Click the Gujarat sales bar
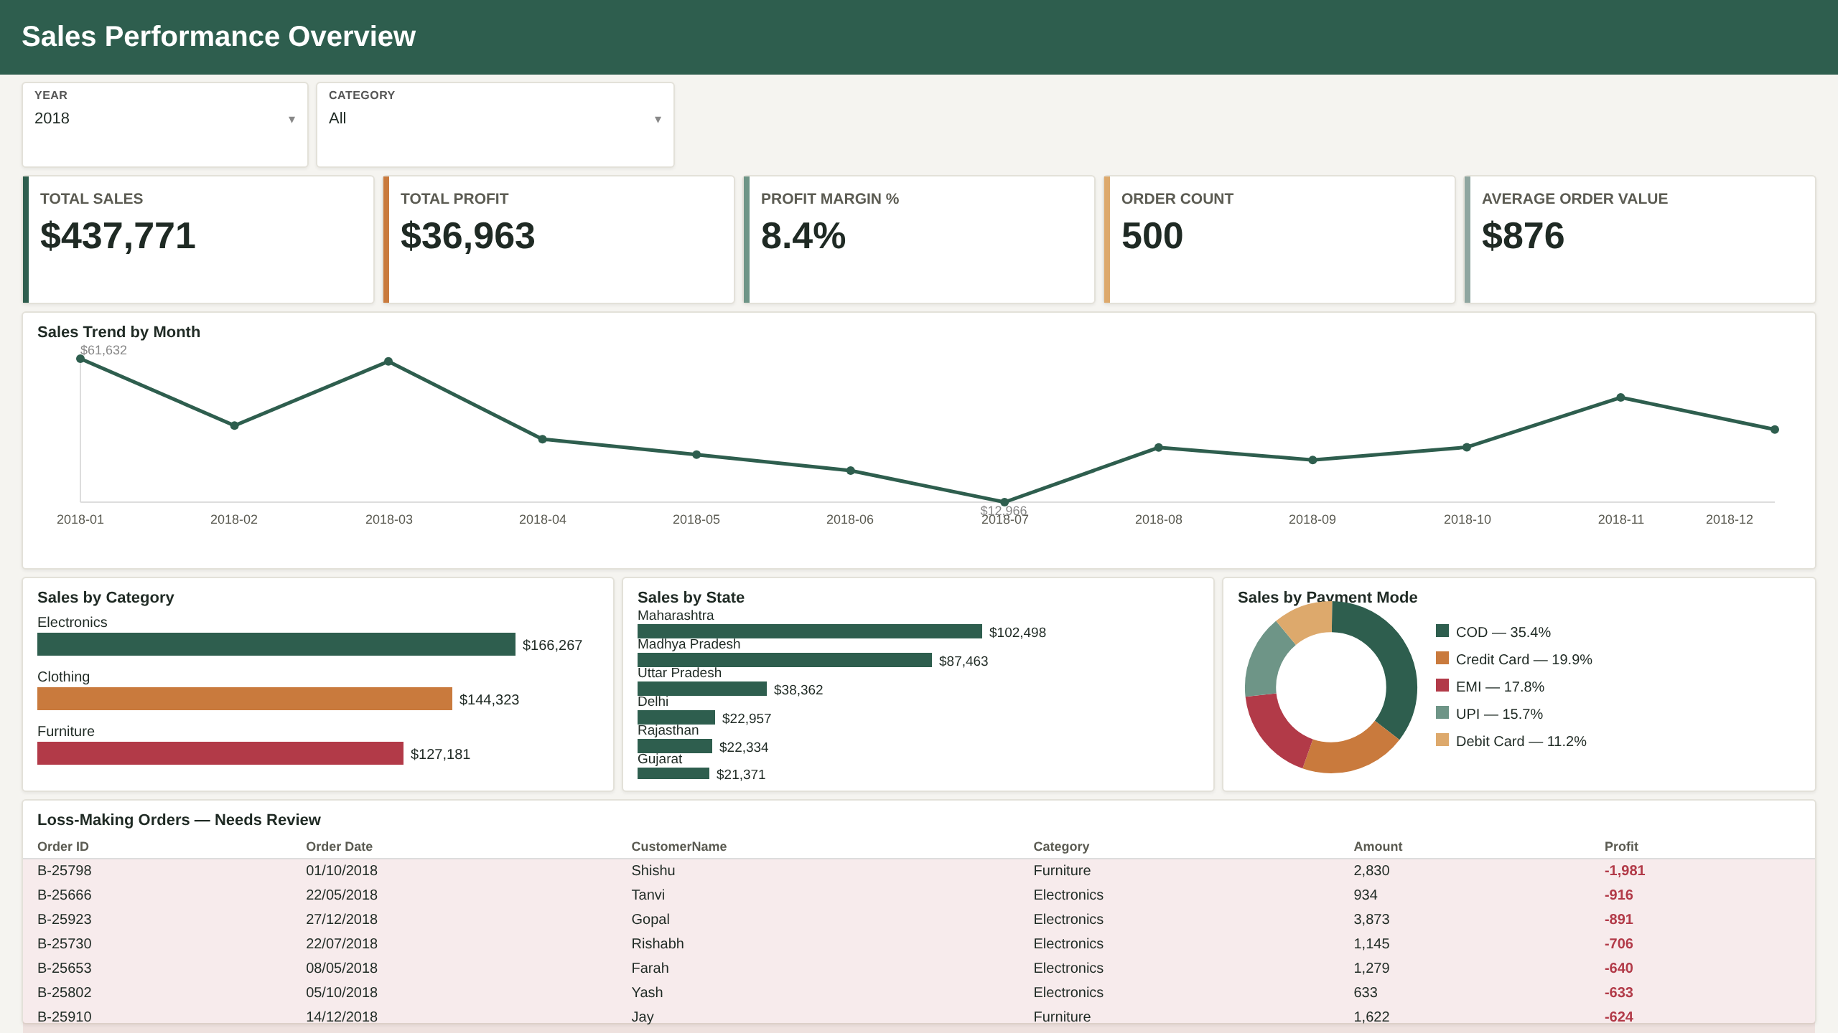1838x1033 pixels. click(673, 773)
